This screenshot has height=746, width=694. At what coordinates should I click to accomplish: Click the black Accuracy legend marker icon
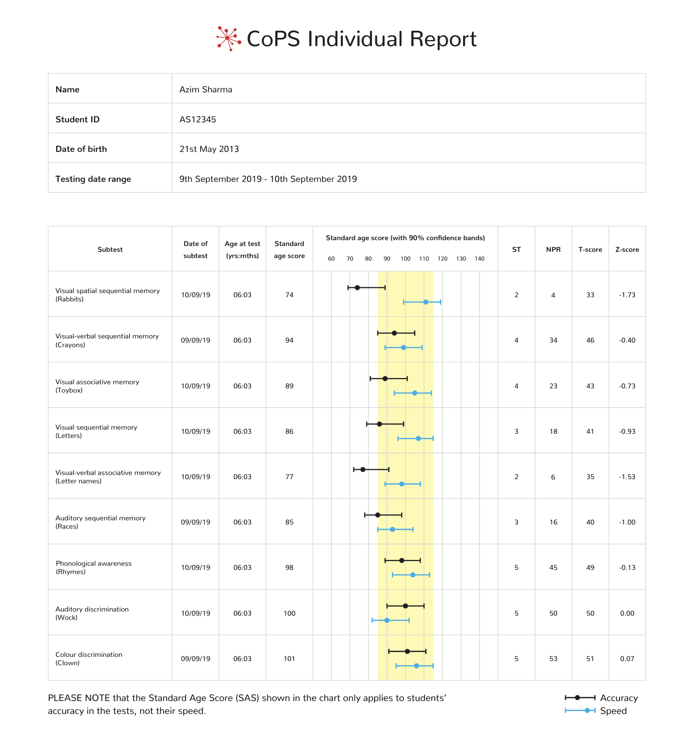coord(580,698)
